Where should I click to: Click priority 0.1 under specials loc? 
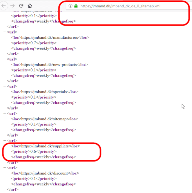coord(34,97)
